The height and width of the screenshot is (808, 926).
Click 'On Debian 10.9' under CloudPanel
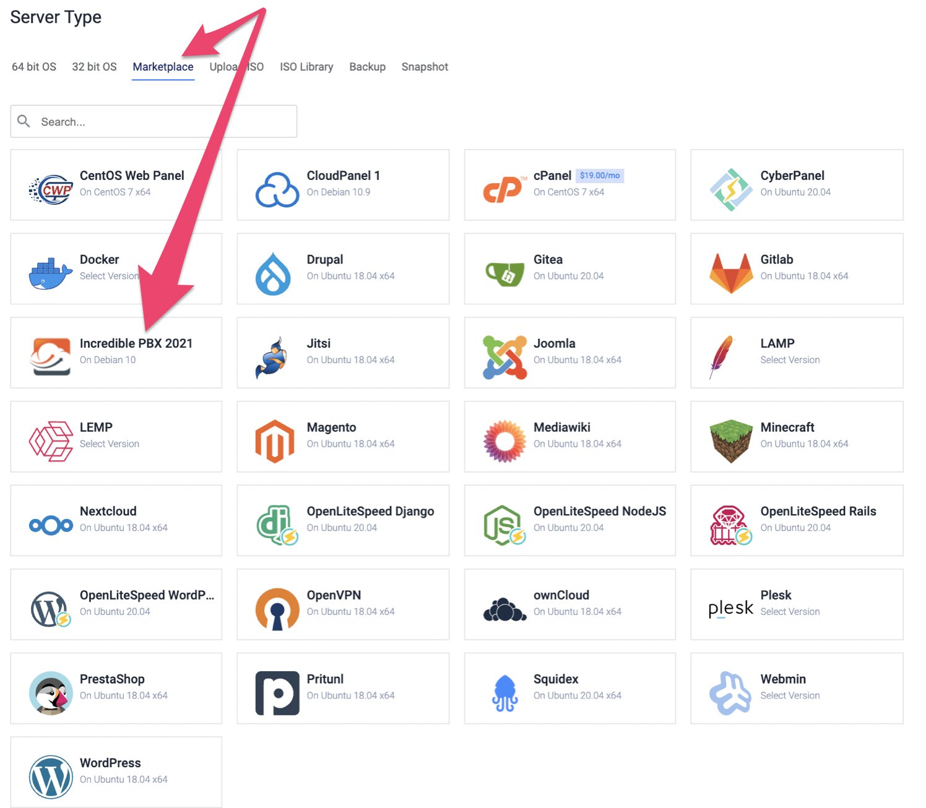(338, 192)
